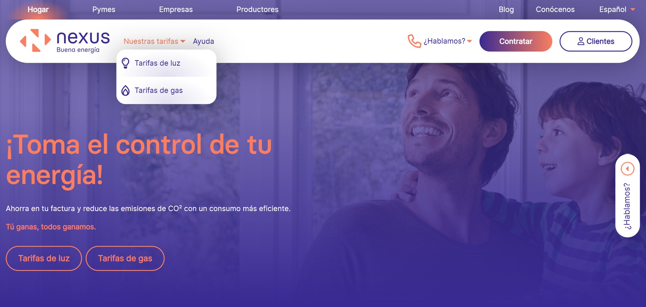The width and height of the screenshot is (646, 307).
Task: Click the orange phone icon
Action: coord(414,41)
